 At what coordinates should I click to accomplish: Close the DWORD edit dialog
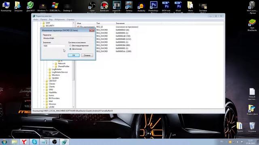tap(92, 31)
